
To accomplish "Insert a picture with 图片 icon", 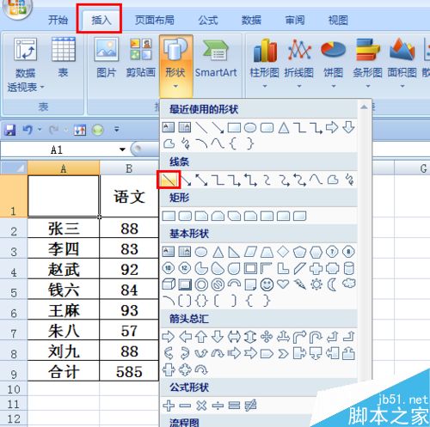I will 106,58.
